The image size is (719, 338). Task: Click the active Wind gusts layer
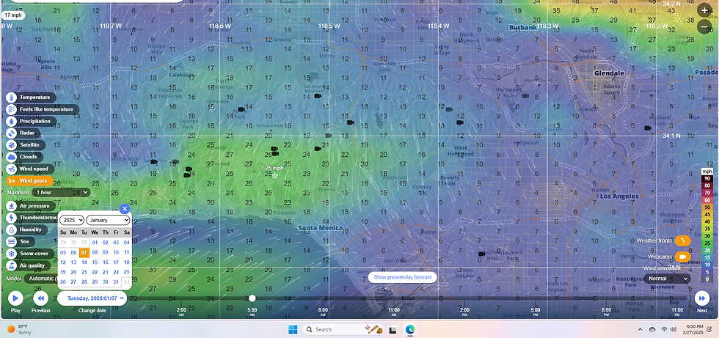29,181
